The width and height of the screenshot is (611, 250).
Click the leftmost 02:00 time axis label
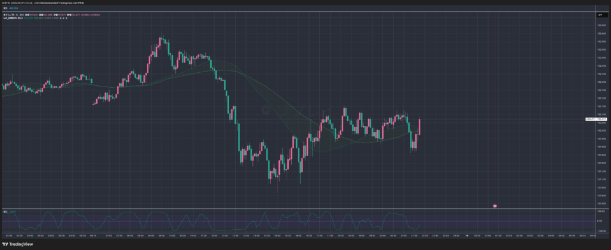(x=8, y=236)
